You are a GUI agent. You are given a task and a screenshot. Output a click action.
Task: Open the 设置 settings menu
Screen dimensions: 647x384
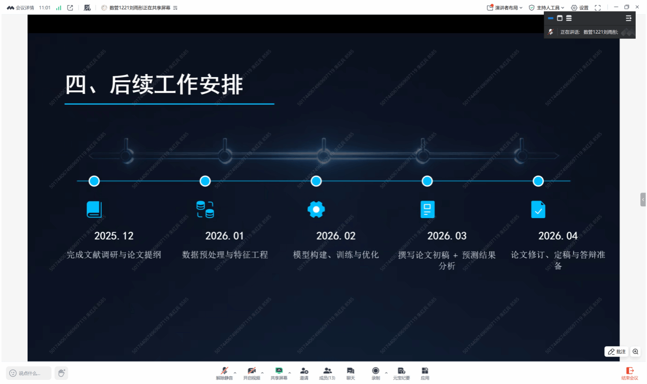tap(580, 8)
